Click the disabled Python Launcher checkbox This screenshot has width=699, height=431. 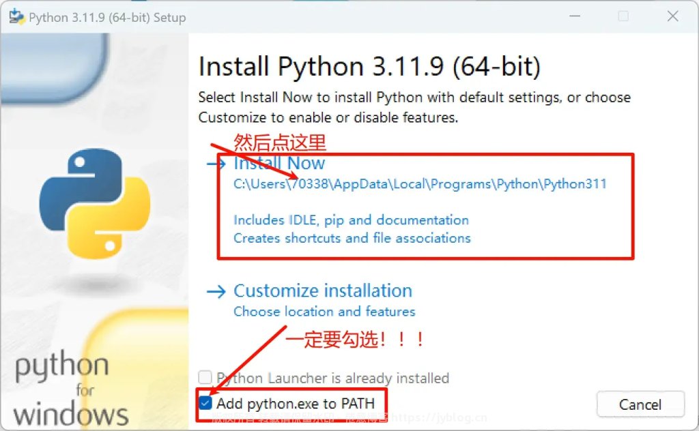(205, 378)
